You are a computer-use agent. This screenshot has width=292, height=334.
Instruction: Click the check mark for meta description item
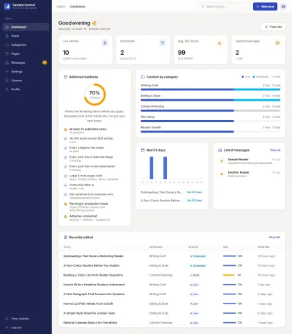pyautogui.click(x=65, y=167)
